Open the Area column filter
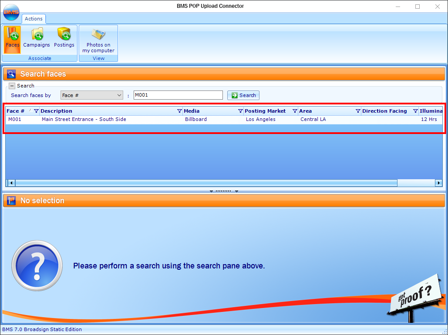The image size is (448, 335). coord(358,111)
